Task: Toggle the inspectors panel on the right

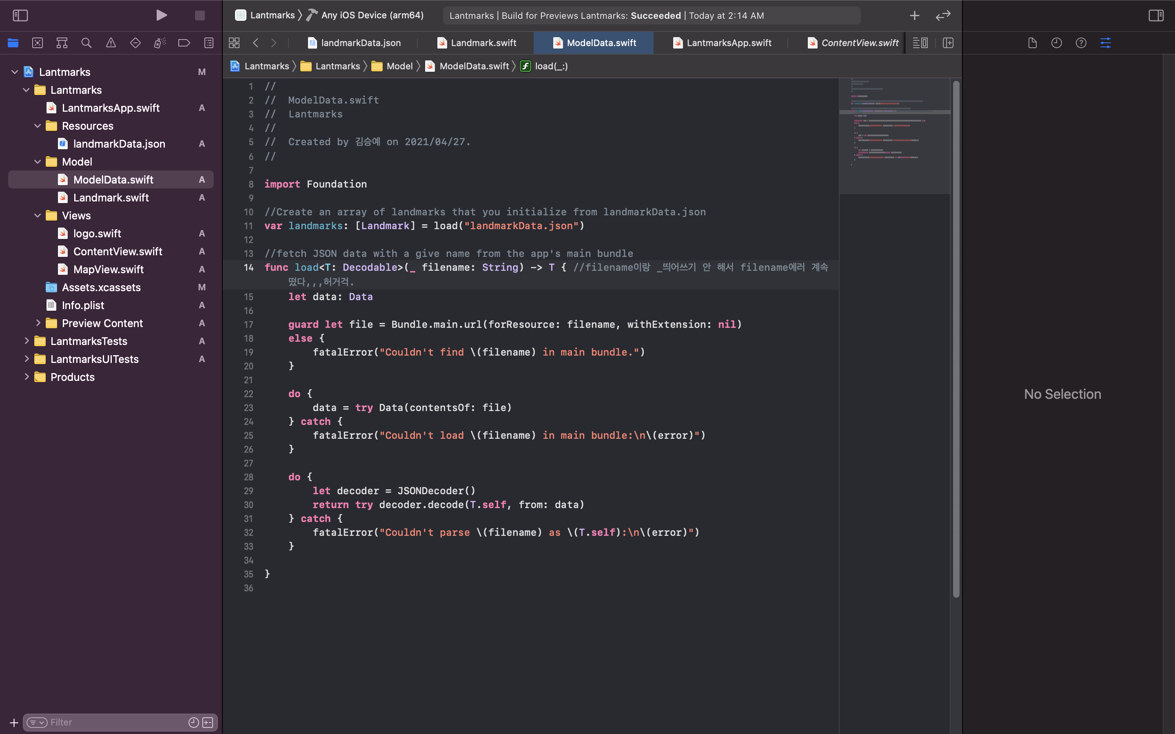Action: (1155, 15)
